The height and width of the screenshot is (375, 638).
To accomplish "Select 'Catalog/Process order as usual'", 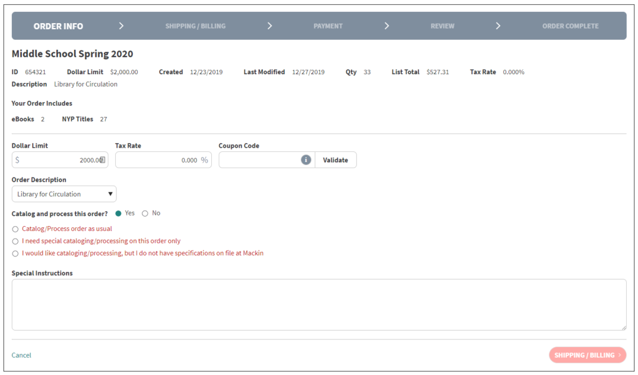I will 15,229.
